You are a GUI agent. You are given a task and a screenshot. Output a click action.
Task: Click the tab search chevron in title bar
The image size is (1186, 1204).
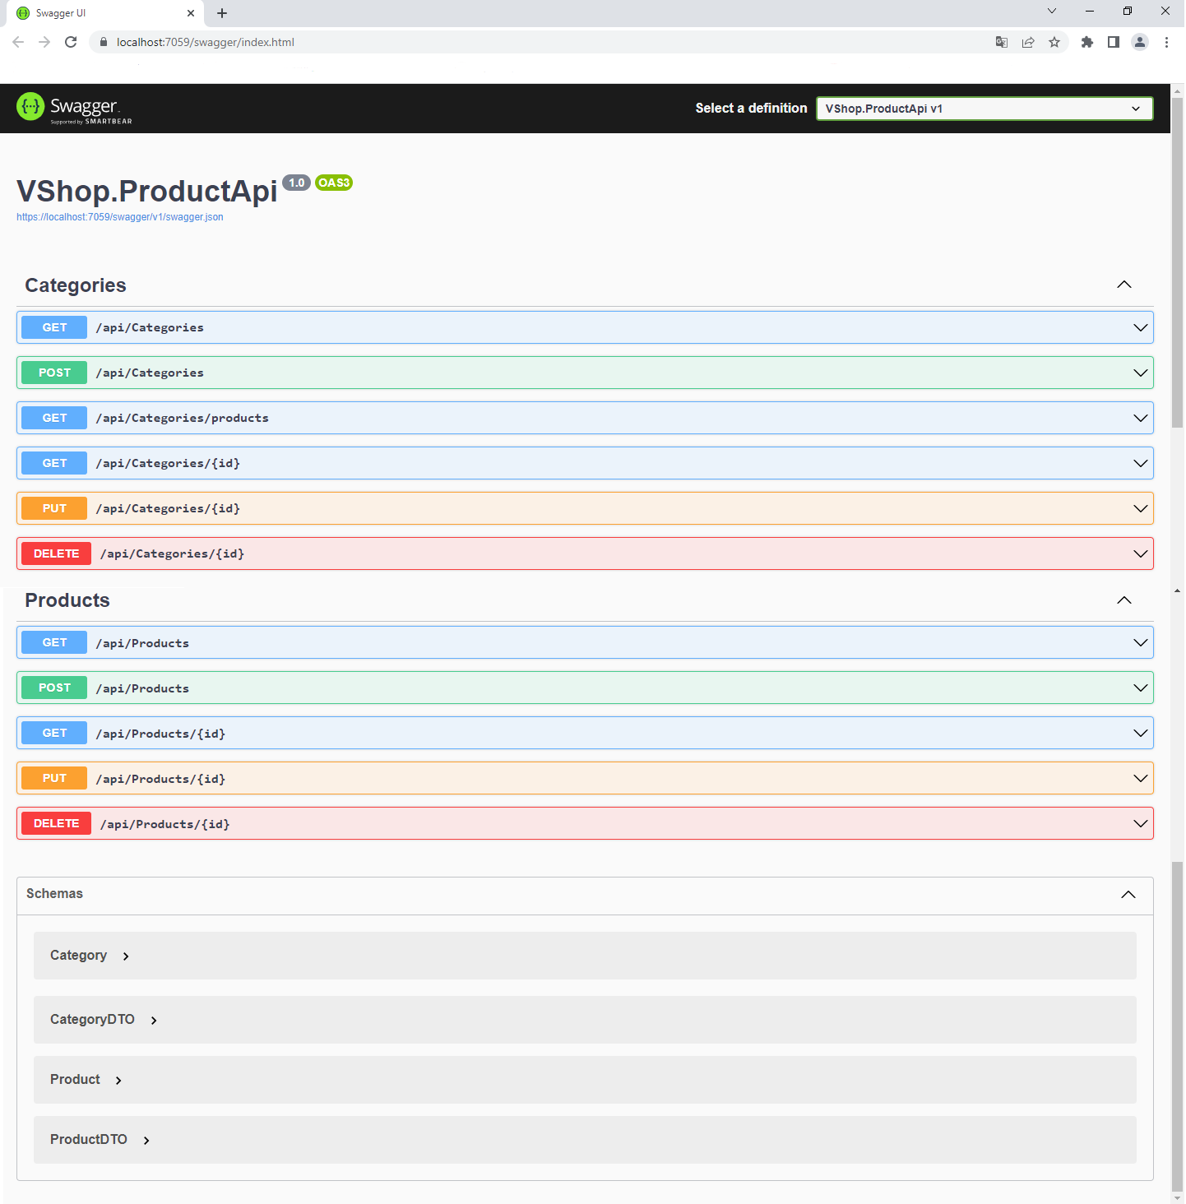1052,11
